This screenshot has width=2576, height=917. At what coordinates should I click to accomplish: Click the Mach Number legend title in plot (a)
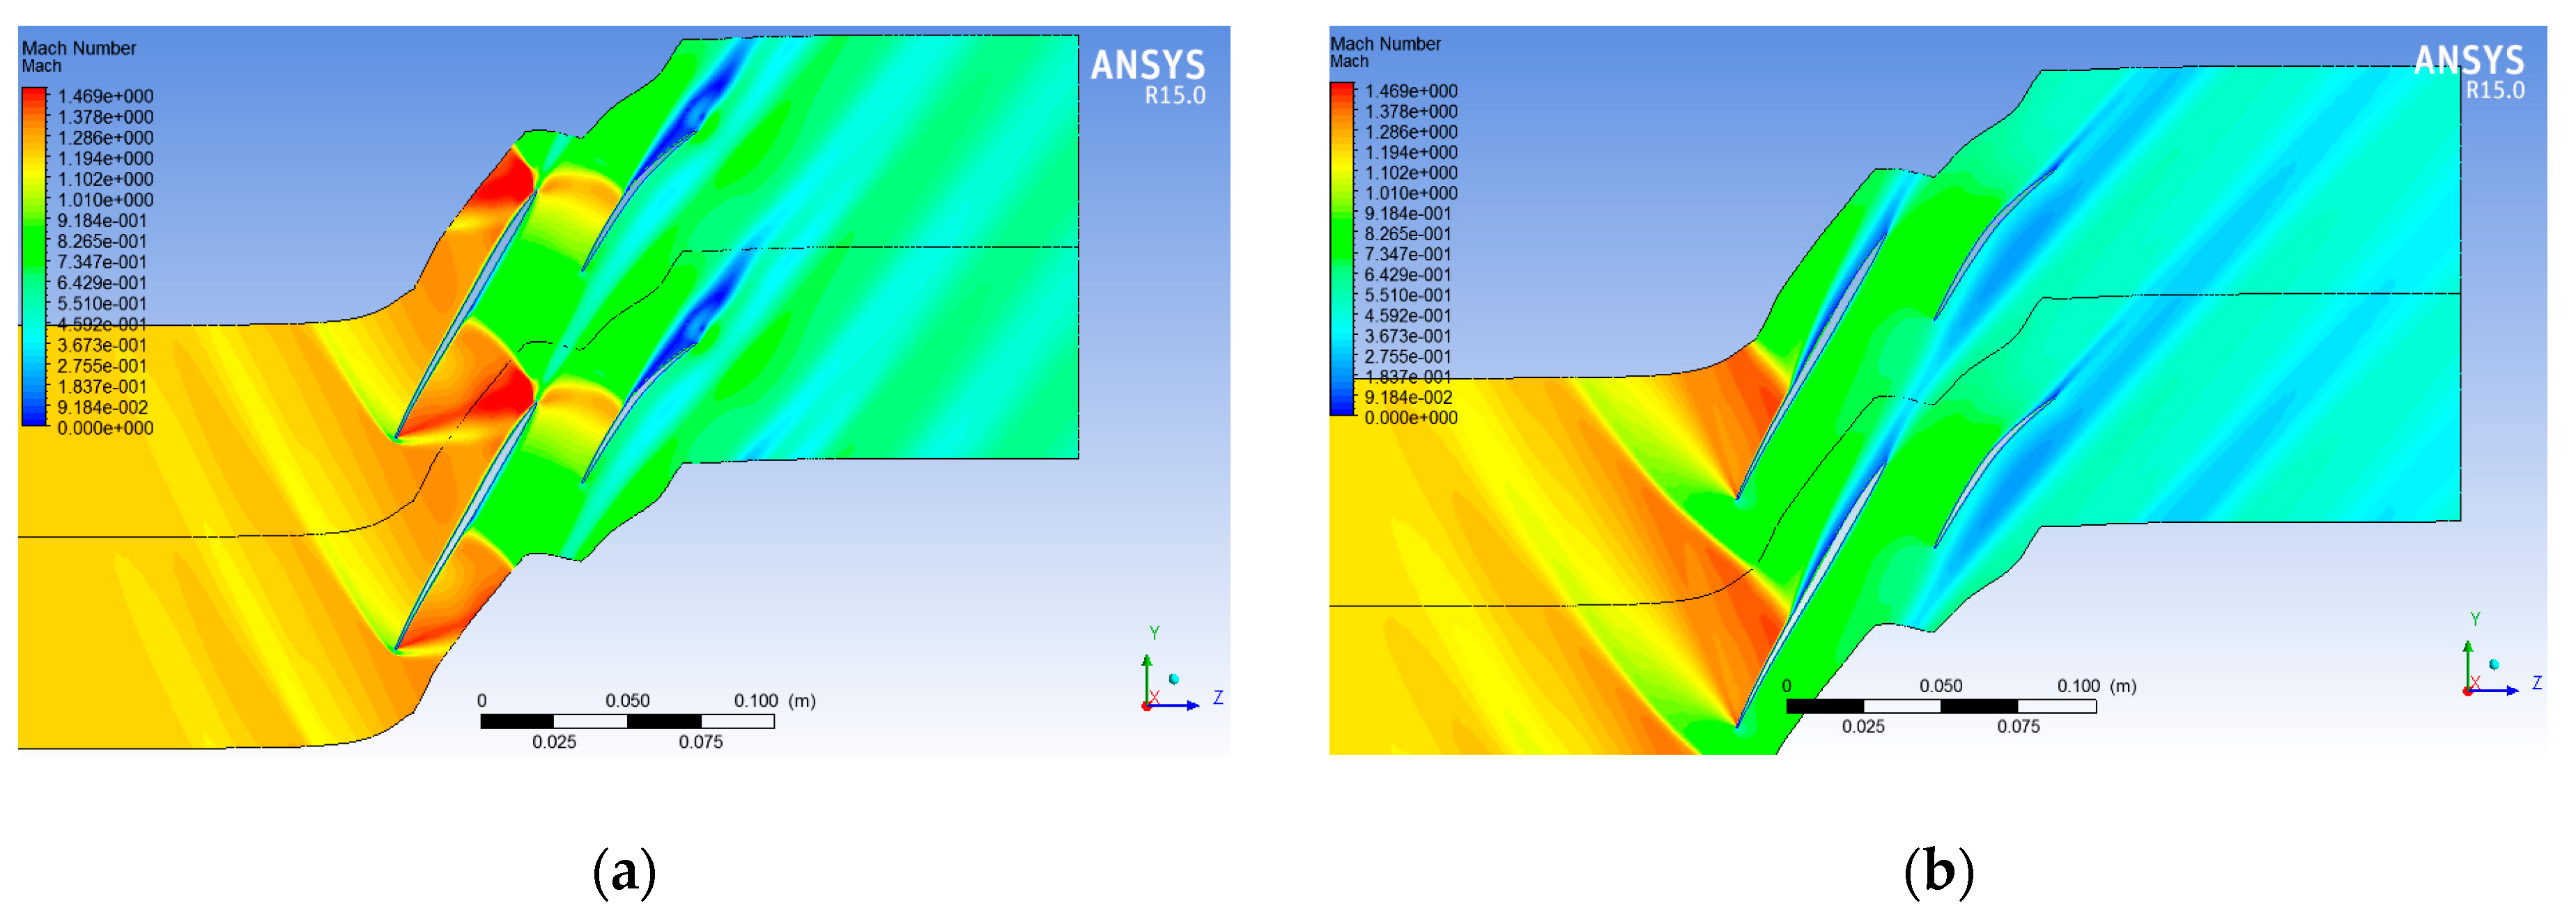pos(79,48)
